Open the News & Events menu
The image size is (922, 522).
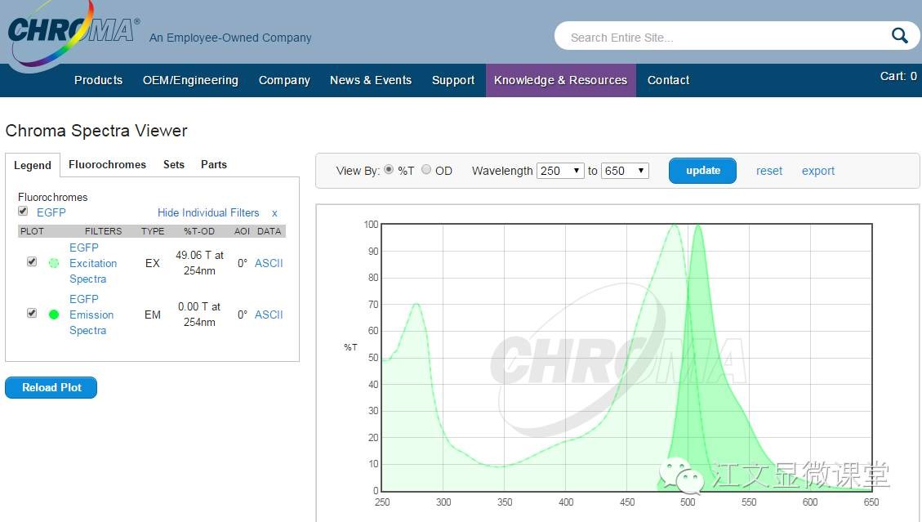(371, 80)
